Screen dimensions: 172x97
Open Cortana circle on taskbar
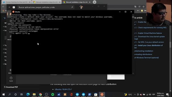16,95
